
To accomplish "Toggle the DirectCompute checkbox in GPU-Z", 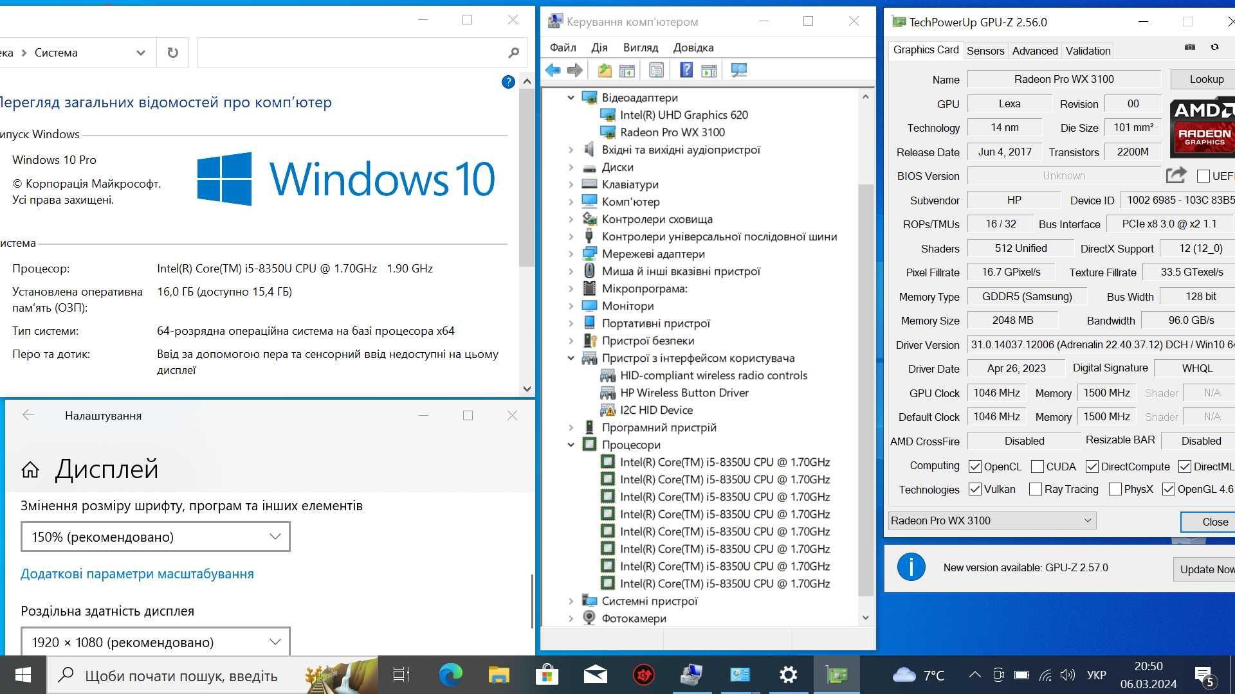I will (x=1092, y=467).
